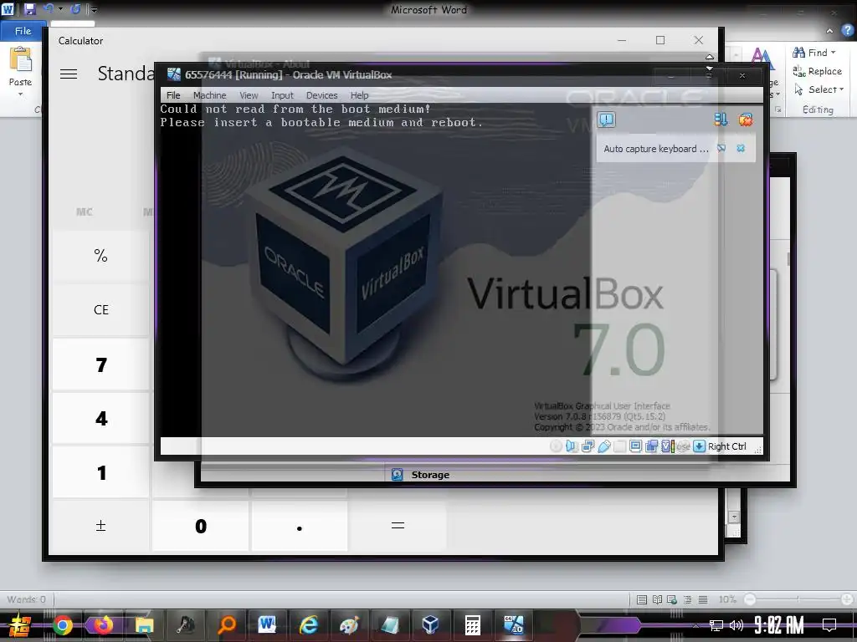The image size is (857, 642).
Task: Click Replace in Word Editing group
Action: 817,71
